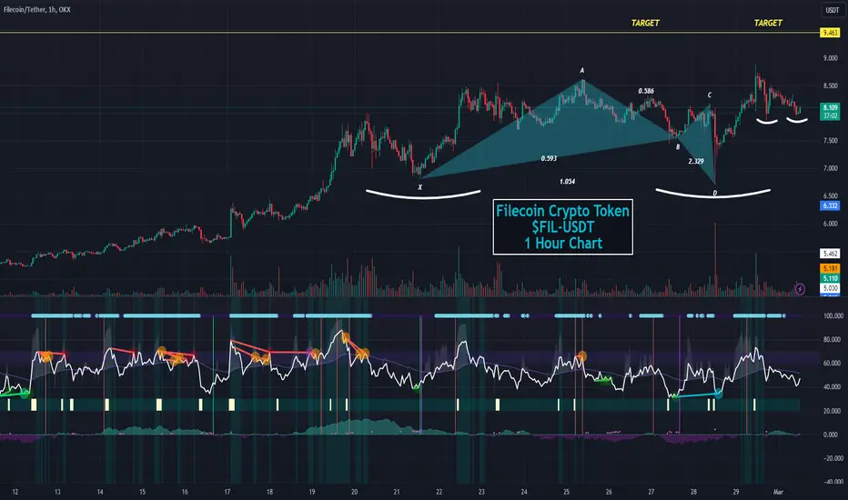Image resolution: width=848 pixels, height=500 pixels.
Task: Click the 9.000 price axis value
Action: (x=830, y=58)
